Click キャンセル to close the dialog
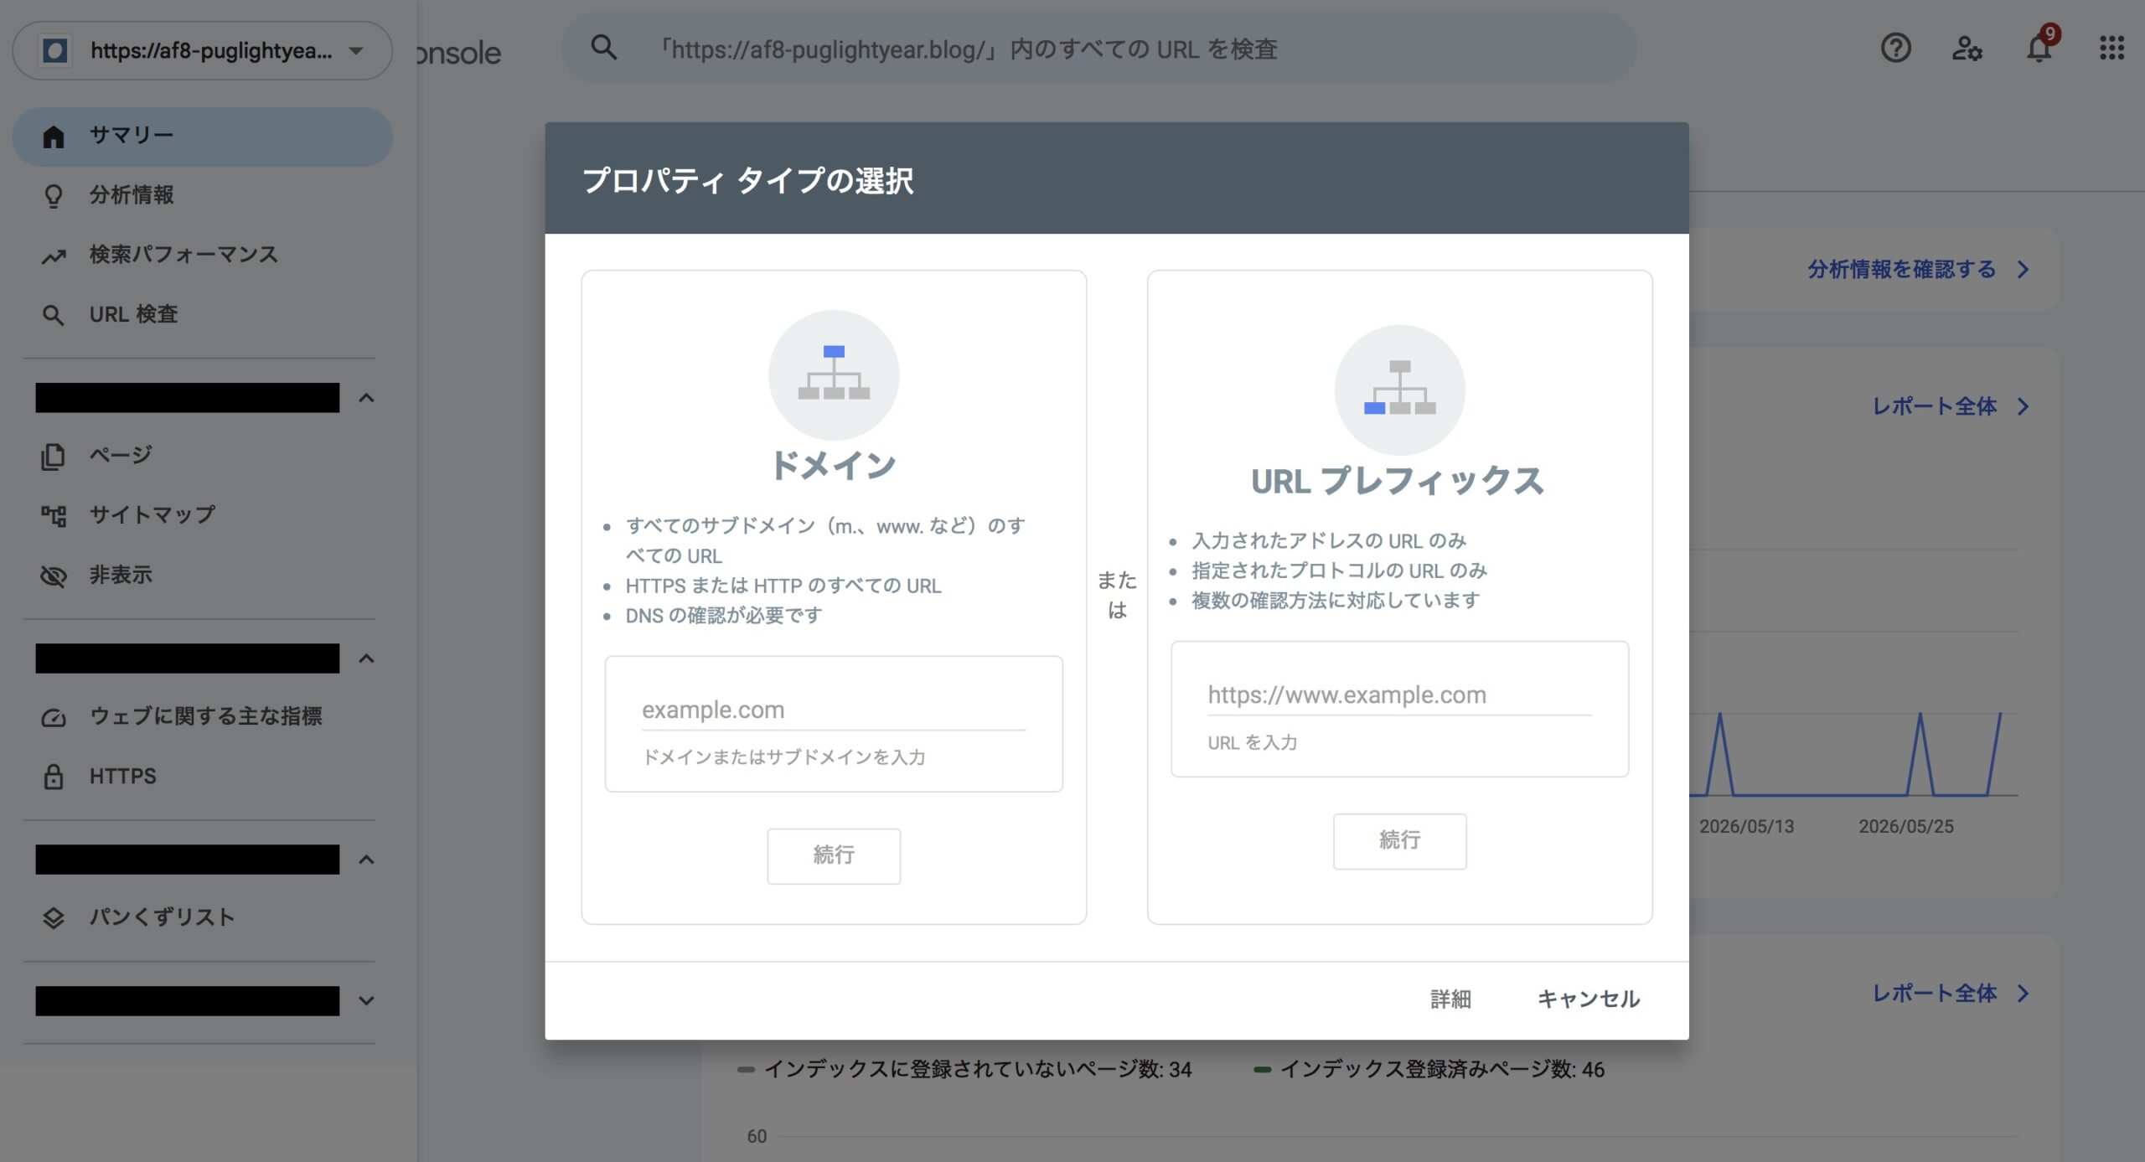This screenshot has height=1162, width=2145. click(x=1589, y=999)
